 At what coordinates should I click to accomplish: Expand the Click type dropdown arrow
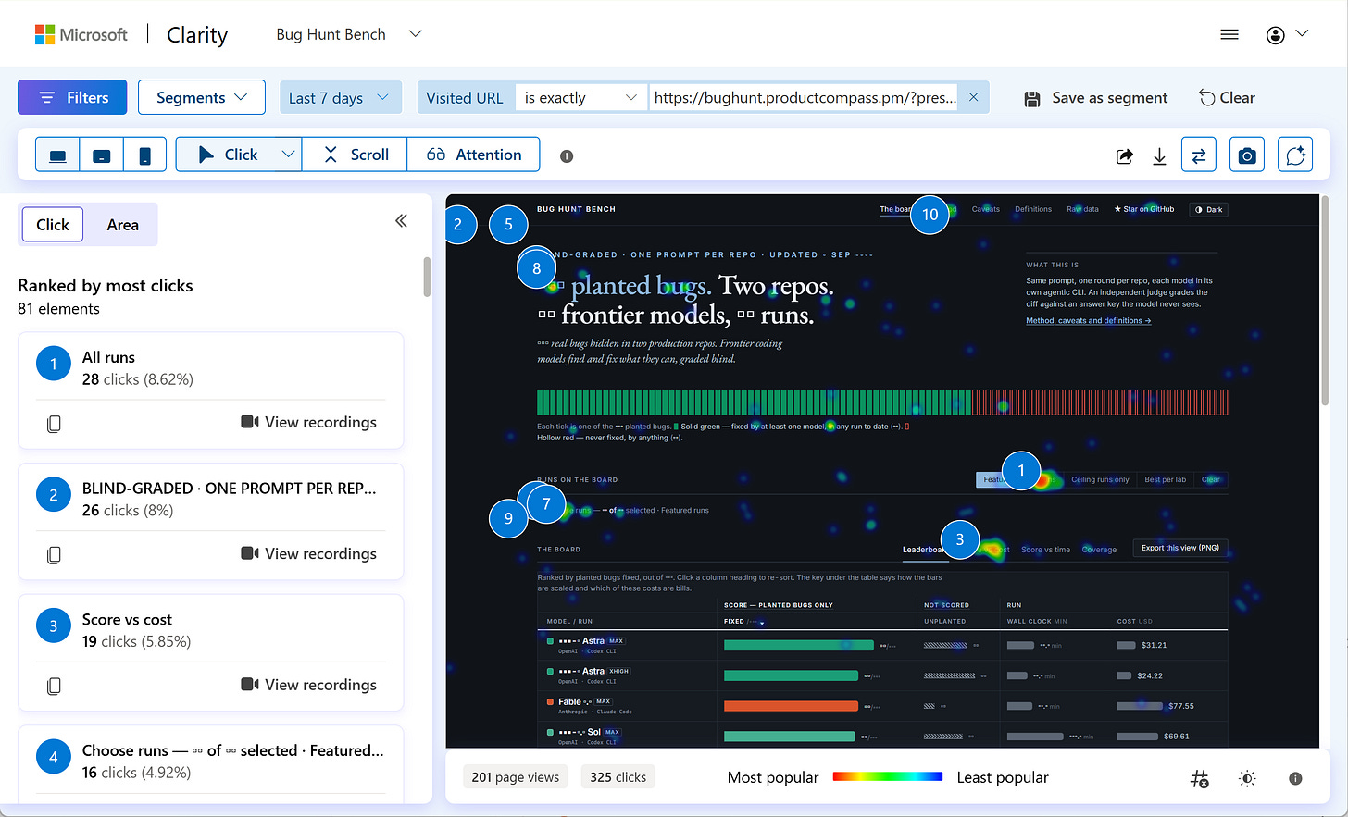[x=289, y=155]
